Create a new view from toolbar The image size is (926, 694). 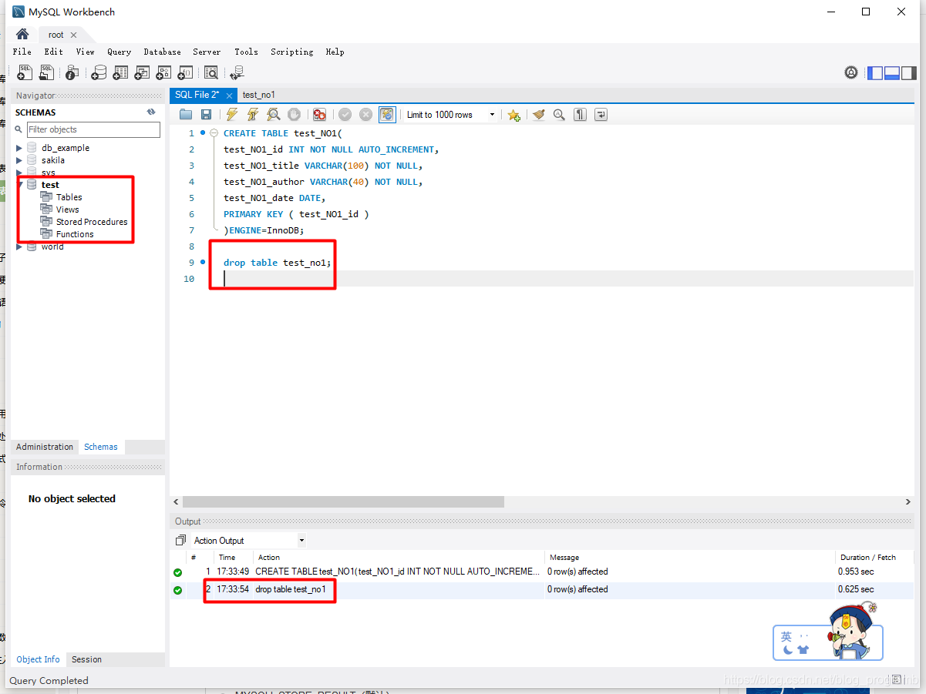pyautogui.click(x=142, y=72)
